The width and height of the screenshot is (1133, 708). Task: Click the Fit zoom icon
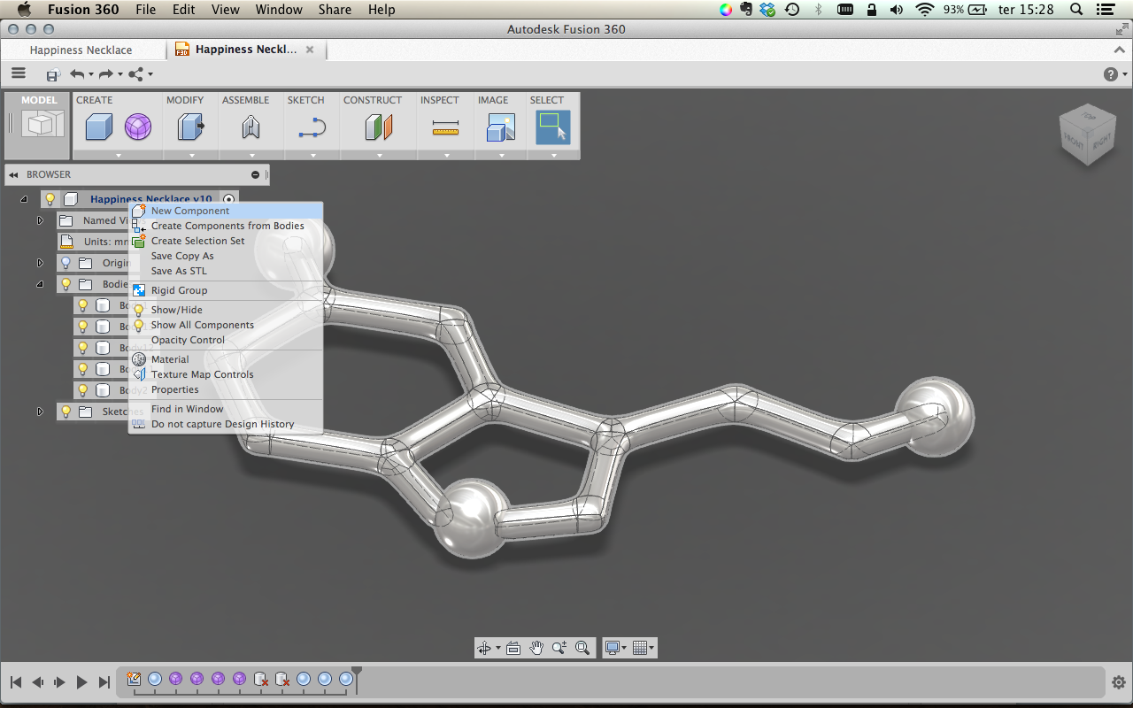point(582,648)
